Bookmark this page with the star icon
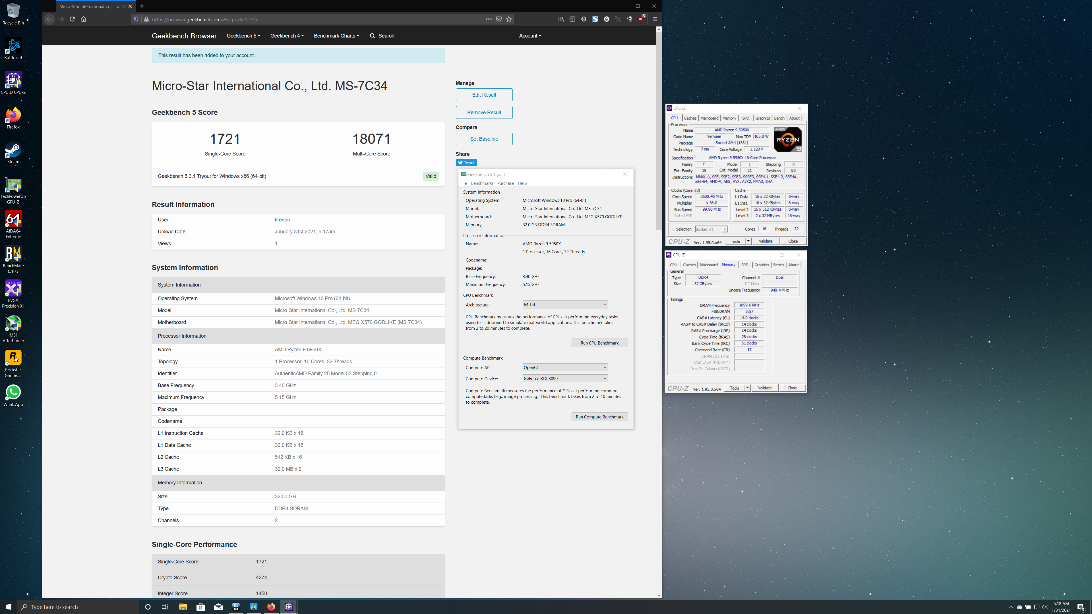The width and height of the screenshot is (1092, 614). coord(509,19)
